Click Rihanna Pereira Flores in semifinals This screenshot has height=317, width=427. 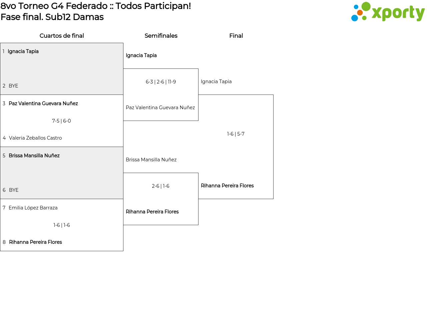pyautogui.click(x=152, y=212)
